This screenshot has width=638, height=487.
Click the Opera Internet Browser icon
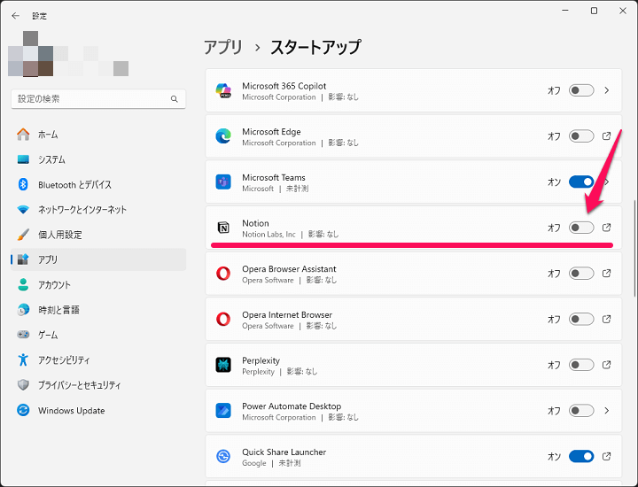pyautogui.click(x=223, y=319)
